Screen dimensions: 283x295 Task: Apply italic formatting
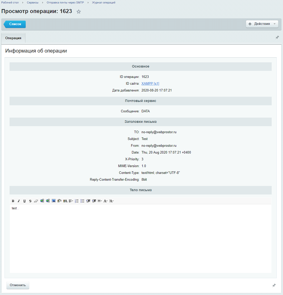tap(19, 201)
